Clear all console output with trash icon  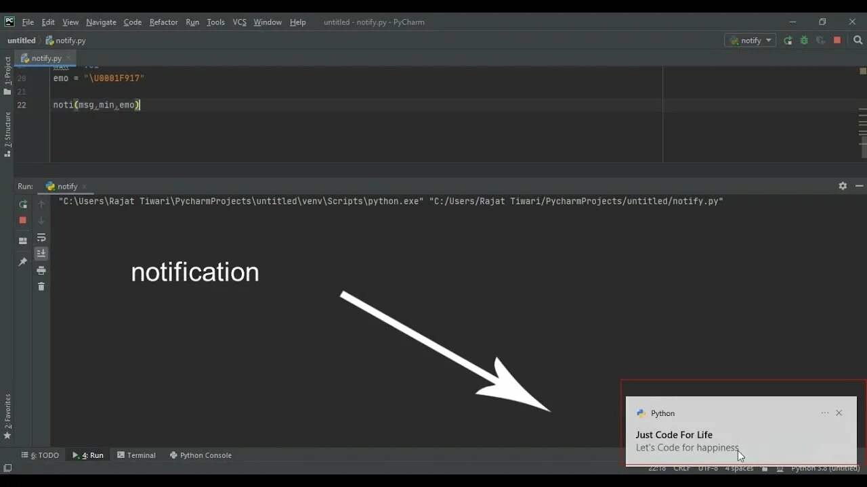41,287
